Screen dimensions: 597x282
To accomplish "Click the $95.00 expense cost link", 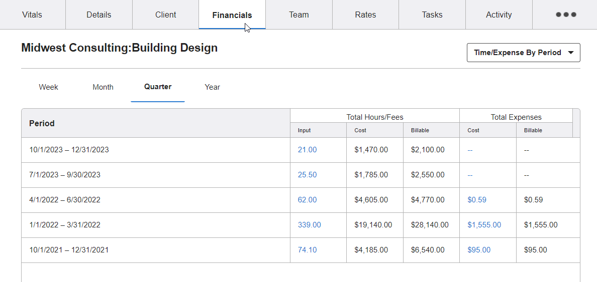I will pos(479,250).
